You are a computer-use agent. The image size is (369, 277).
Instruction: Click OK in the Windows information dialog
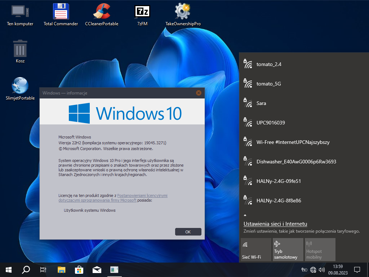pyautogui.click(x=188, y=232)
